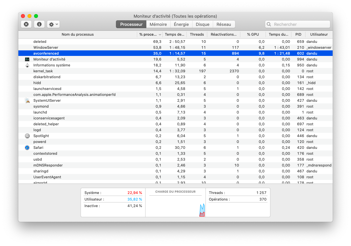The image size is (351, 246).
Task: Click the _mdnsrespond user cell
Action: click(x=319, y=165)
